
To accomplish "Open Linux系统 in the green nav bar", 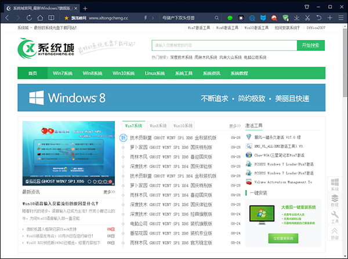I will pyautogui.click(x=155, y=73).
